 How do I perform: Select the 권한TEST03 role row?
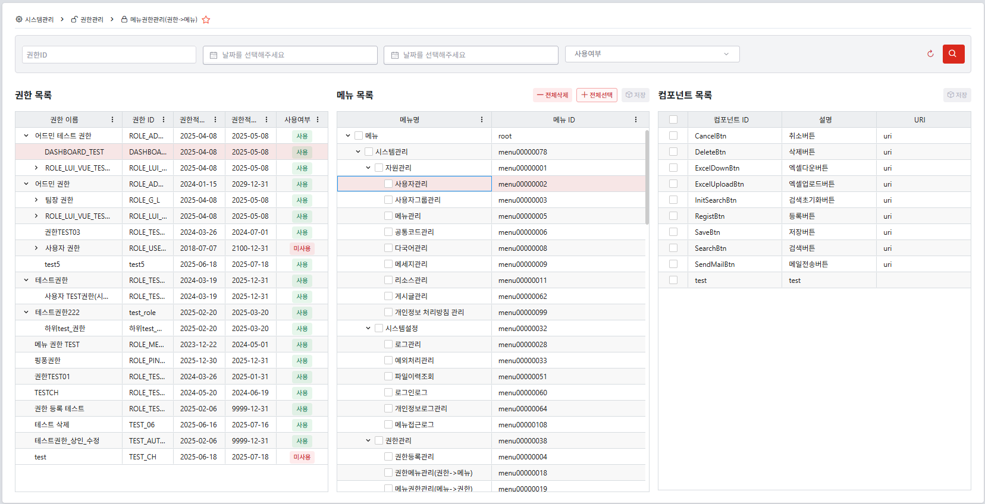[x=171, y=232]
